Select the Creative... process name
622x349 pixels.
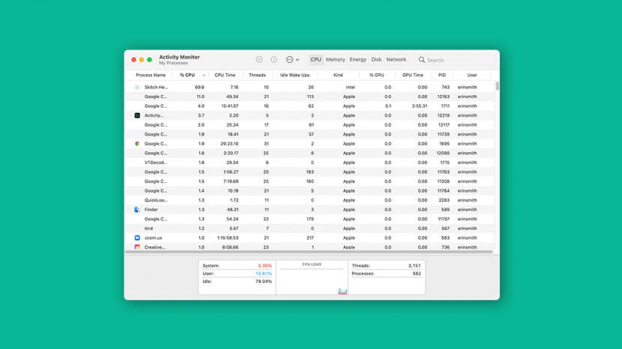pos(154,247)
